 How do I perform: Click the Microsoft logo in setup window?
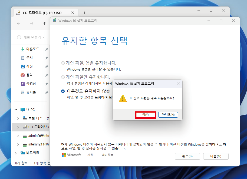71,155
